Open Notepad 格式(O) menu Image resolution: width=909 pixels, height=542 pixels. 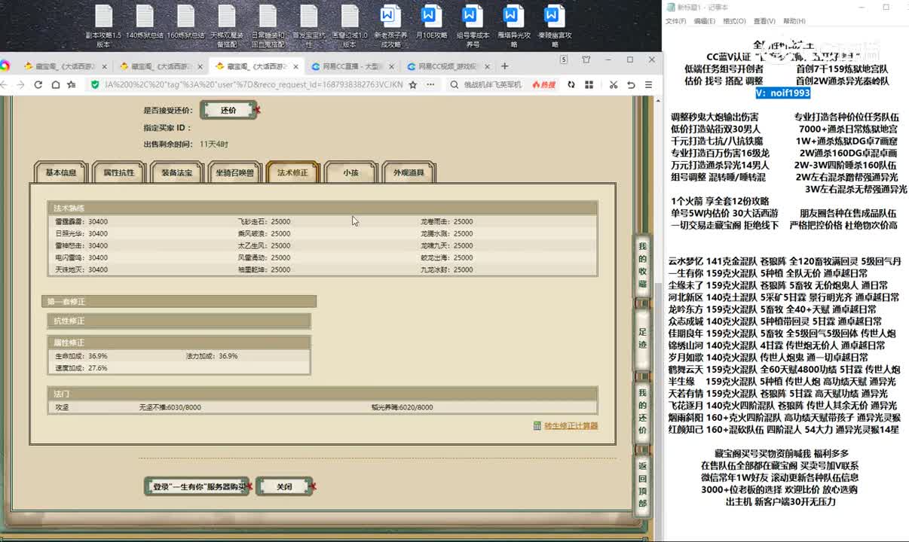tap(735, 21)
